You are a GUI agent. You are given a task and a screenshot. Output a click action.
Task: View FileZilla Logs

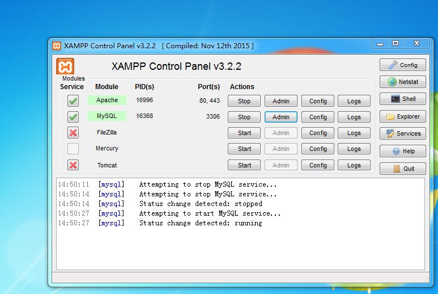tap(354, 133)
